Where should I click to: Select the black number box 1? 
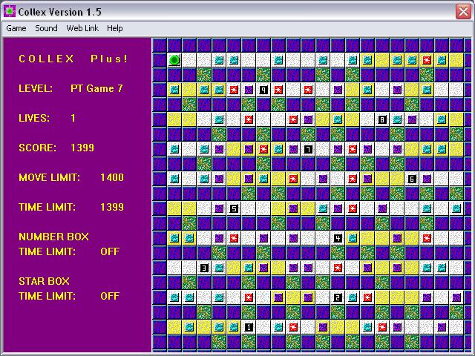point(249,327)
